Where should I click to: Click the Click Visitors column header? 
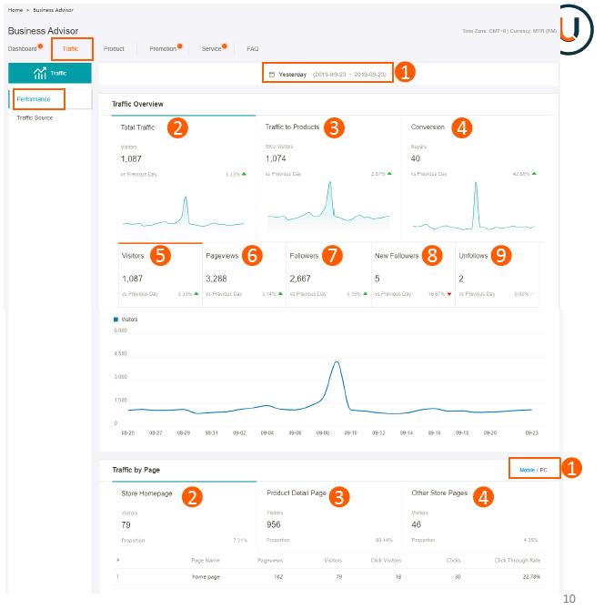click(x=386, y=560)
